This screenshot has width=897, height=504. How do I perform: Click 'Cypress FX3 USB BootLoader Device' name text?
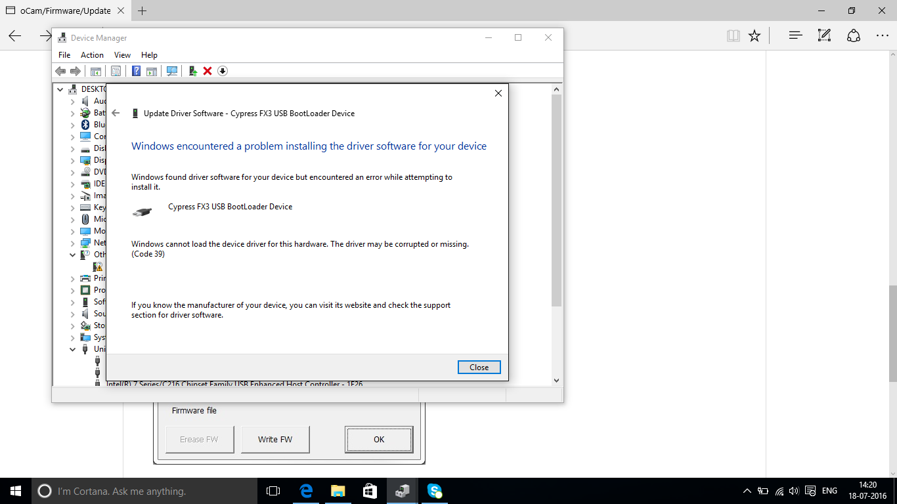(230, 207)
